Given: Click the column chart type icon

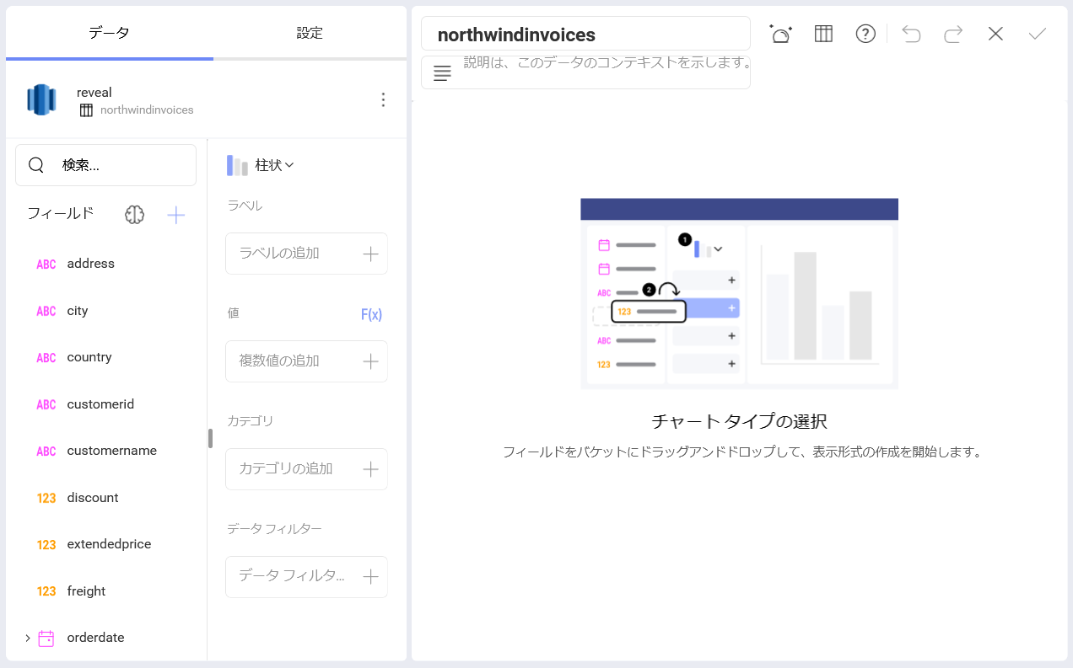Looking at the screenshot, I should (x=237, y=165).
